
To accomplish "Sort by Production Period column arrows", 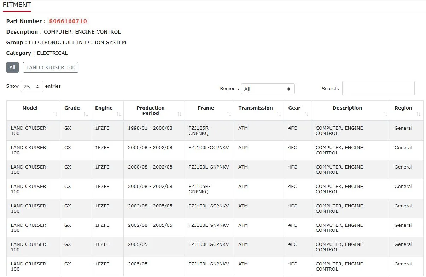I will [x=179, y=114].
